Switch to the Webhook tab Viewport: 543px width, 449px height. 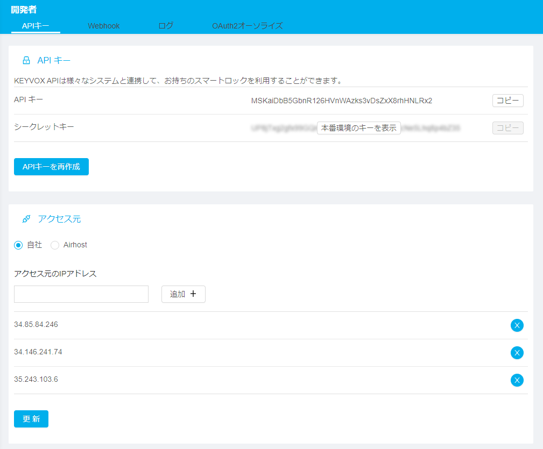click(104, 26)
